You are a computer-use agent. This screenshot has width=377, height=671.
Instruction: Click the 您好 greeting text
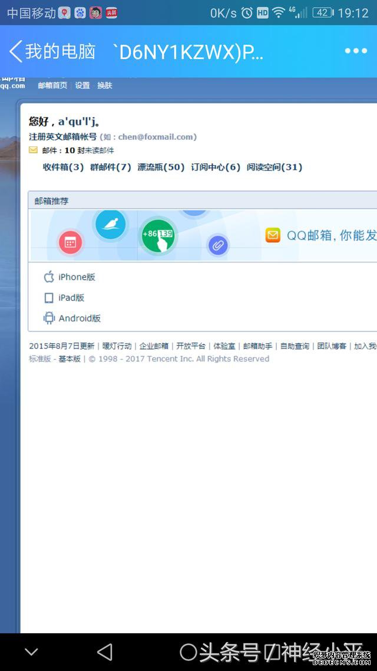(38, 121)
